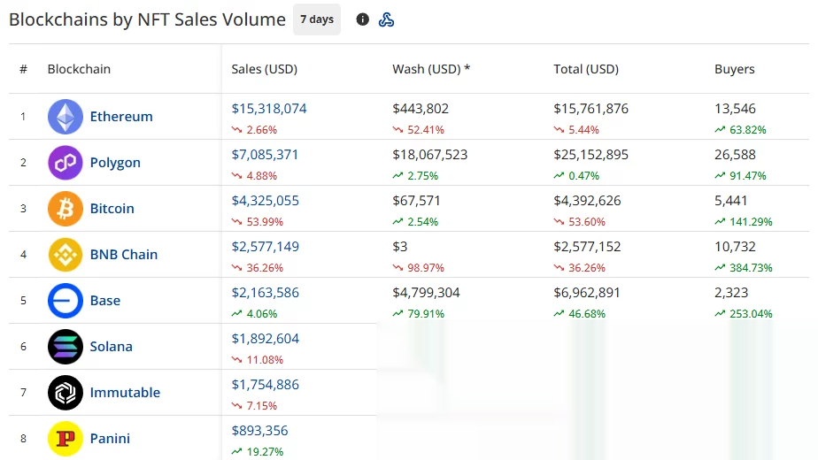Click the Base logo icon
Image resolution: width=818 pixels, height=460 pixels.
(66, 301)
